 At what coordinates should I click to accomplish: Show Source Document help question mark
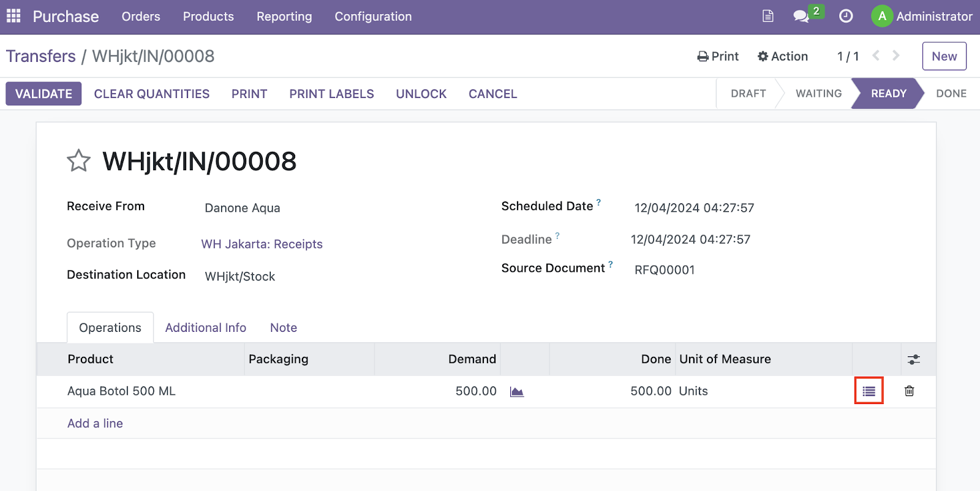click(x=610, y=264)
